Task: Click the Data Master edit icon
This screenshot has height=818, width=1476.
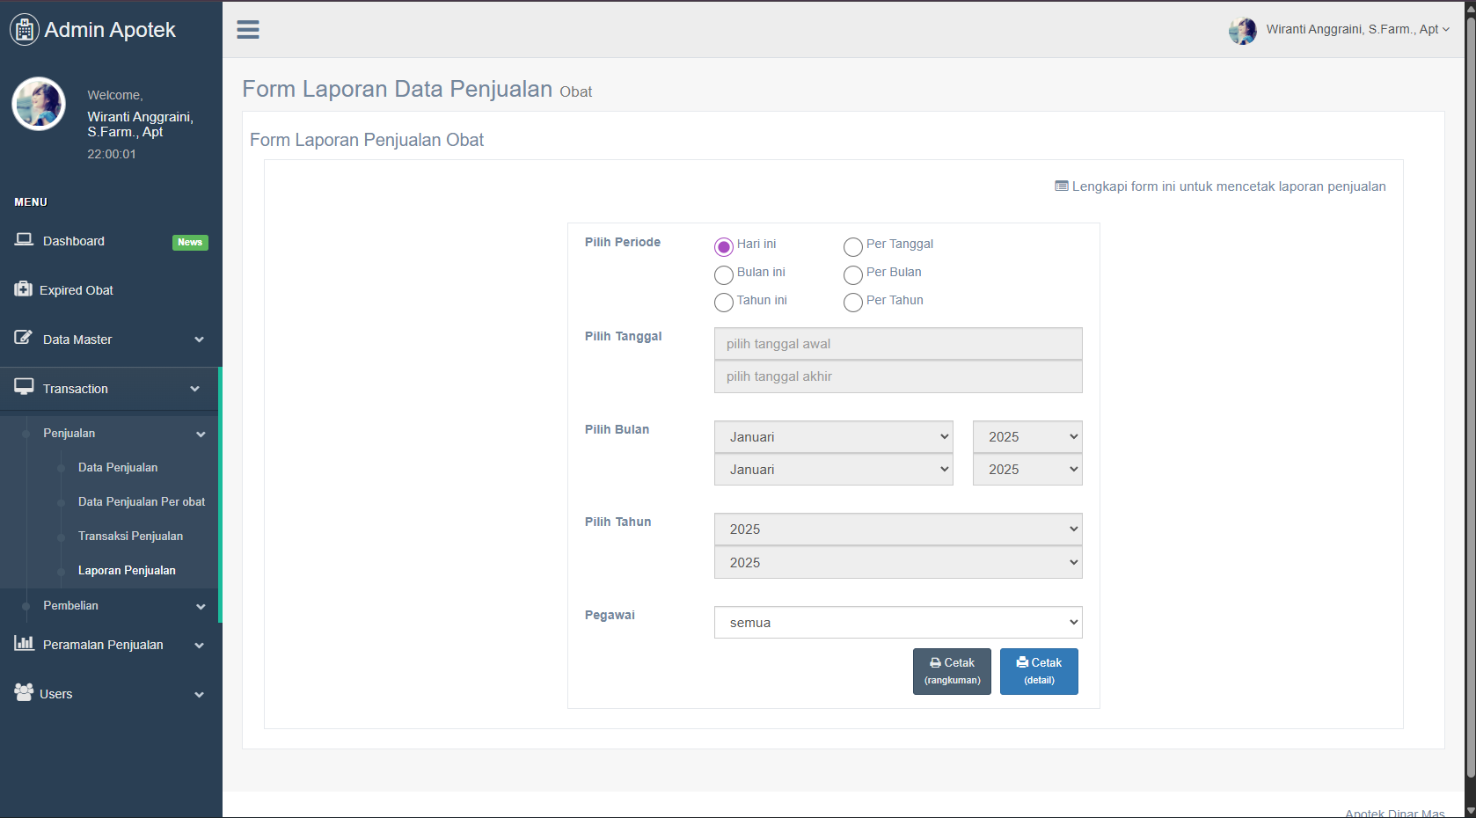Action: pos(24,339)
